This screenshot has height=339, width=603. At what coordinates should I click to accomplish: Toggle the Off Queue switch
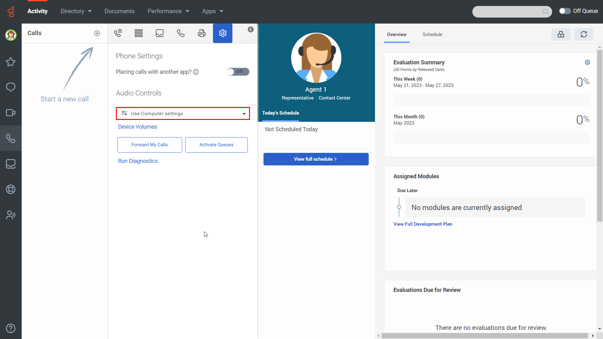564,11
